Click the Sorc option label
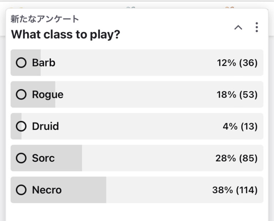274x221 pixels. pos(43,158)
